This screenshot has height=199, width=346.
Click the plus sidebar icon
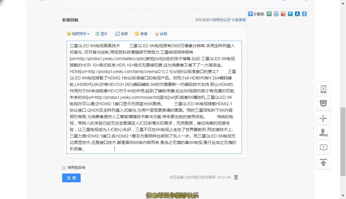[x=323, y=118]
